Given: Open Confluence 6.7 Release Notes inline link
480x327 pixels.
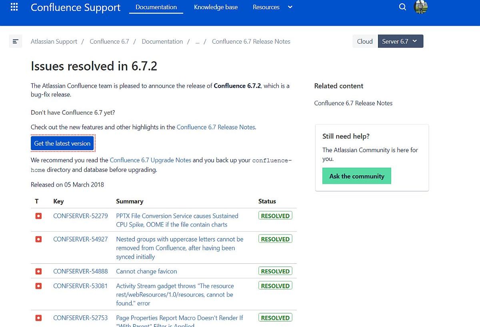Looking at the screenshot, I should point(216,127).
